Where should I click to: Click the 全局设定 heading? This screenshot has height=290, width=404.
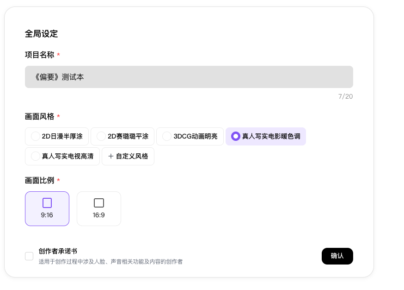click(x=42, y=34)
